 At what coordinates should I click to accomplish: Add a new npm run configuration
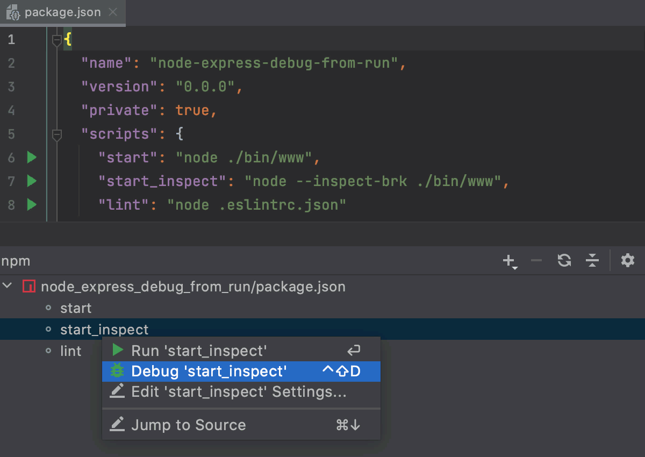[508, 260]
